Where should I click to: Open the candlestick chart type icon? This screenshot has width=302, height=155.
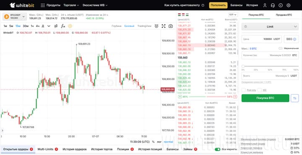pyautogui.click(x=56, y=26)
